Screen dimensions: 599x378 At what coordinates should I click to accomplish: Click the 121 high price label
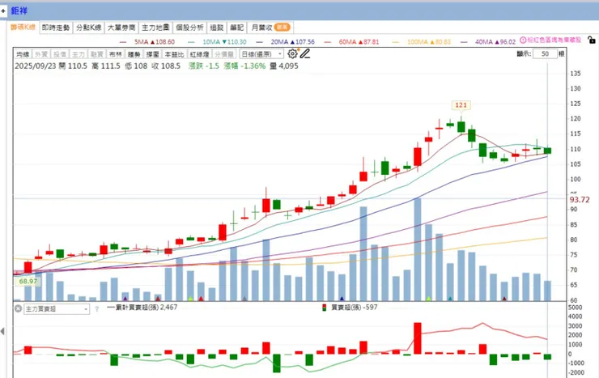tap(461, 105)
